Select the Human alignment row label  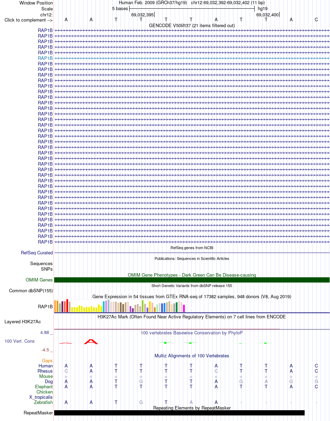pyautogui.click(x=46, y=366)
